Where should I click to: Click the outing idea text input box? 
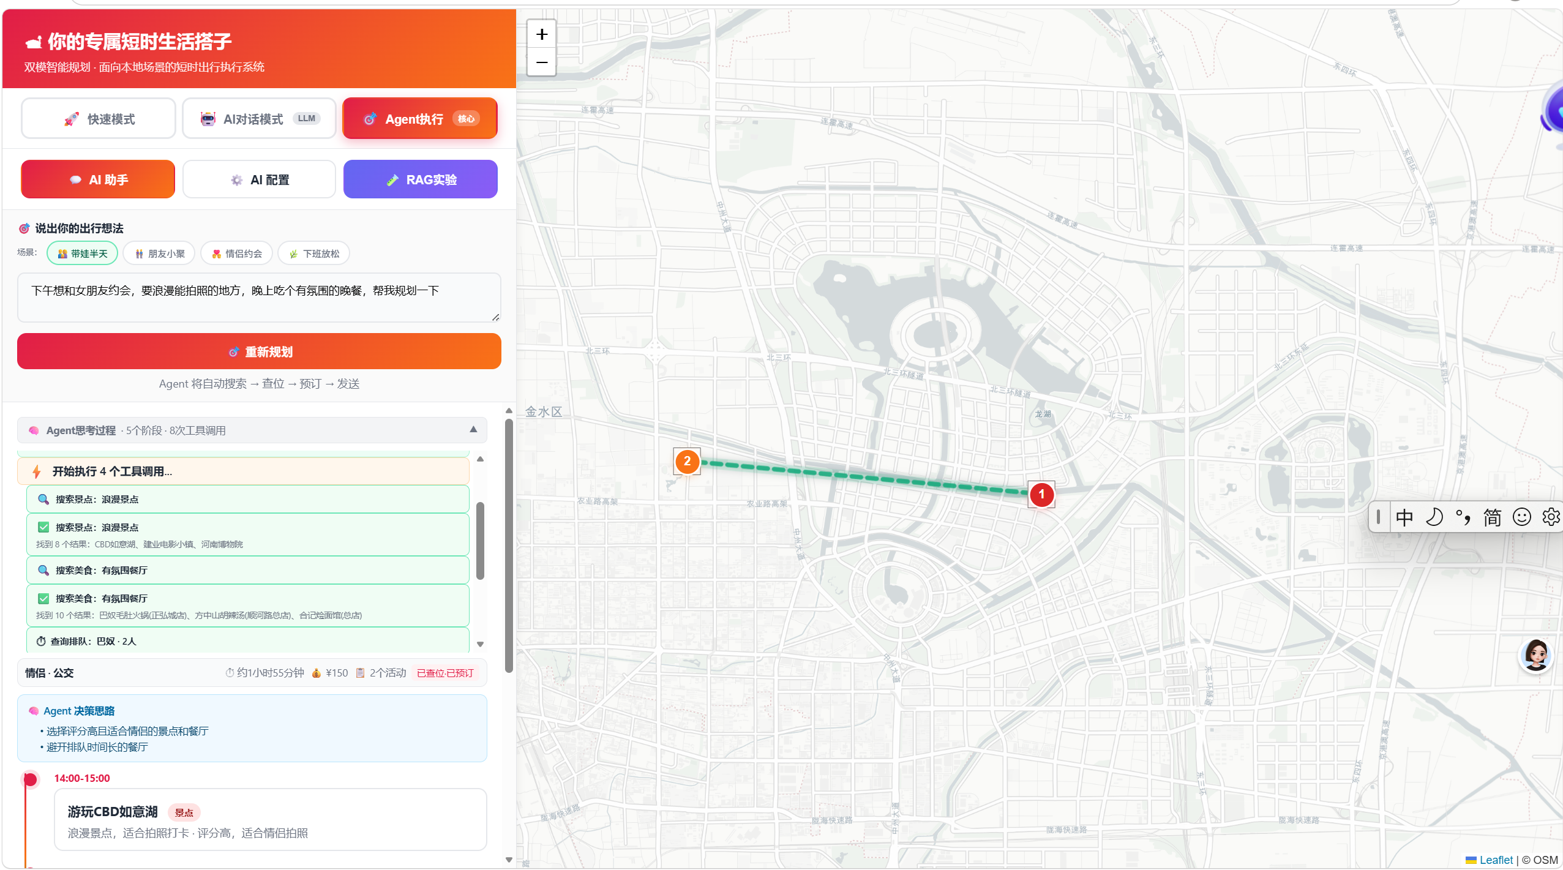click(259, 298)
